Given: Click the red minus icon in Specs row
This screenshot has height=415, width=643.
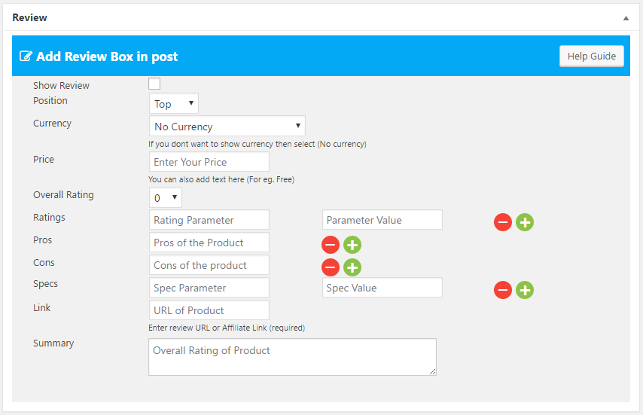Looking at the screenshot, I should (x=503, y=290).
